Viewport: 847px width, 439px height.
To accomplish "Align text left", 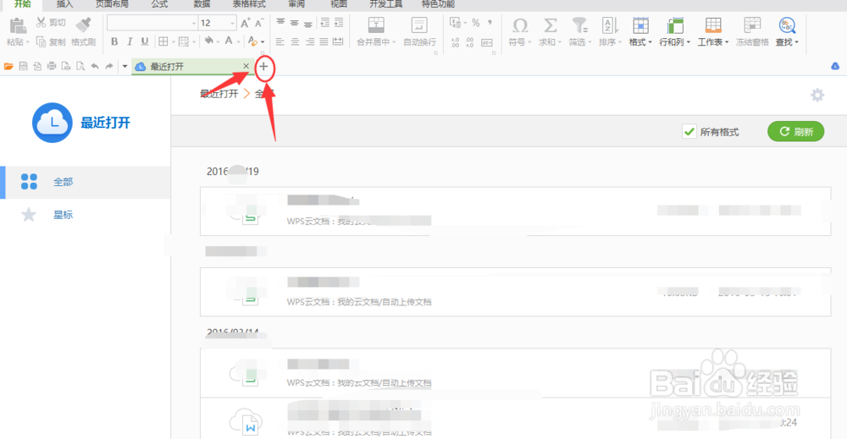I will click(x=280, y=41).
